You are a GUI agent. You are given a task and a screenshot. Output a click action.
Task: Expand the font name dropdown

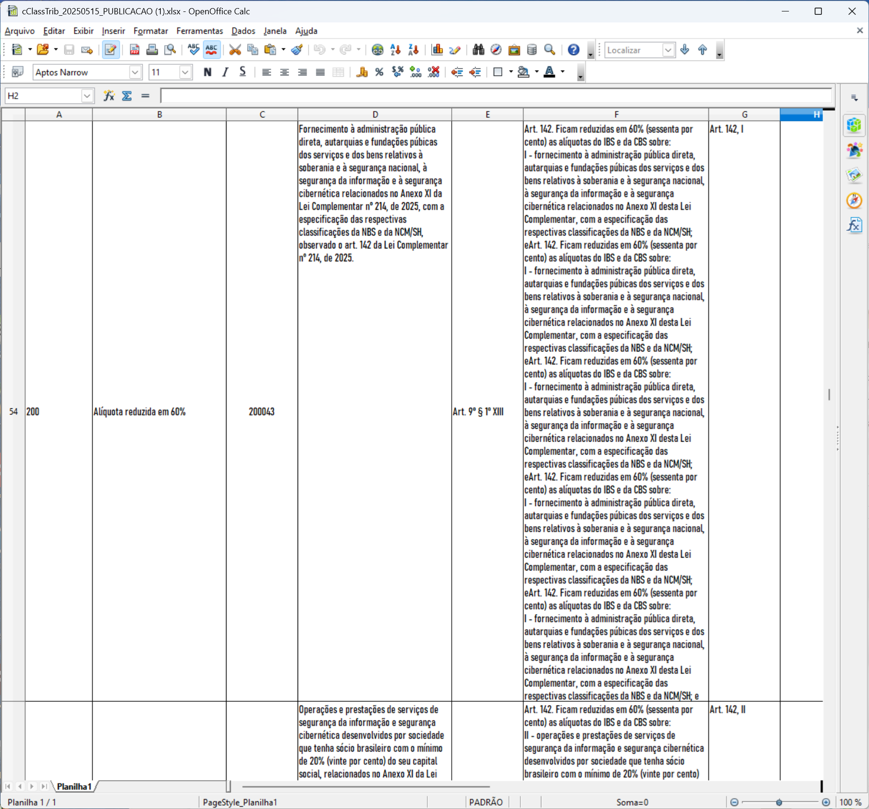(135, 72)
